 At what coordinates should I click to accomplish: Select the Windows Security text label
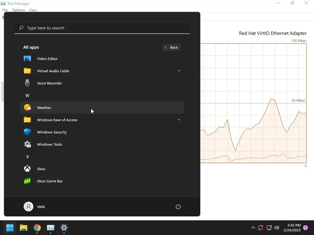[52, 132]
